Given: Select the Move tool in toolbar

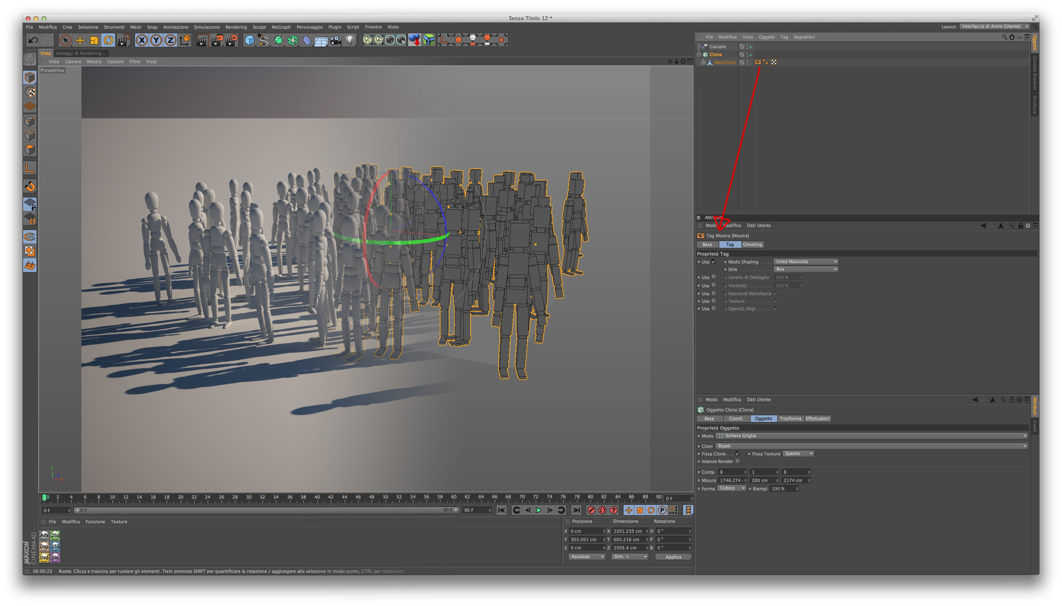Looking at the screenshot, I should [79, 40].
